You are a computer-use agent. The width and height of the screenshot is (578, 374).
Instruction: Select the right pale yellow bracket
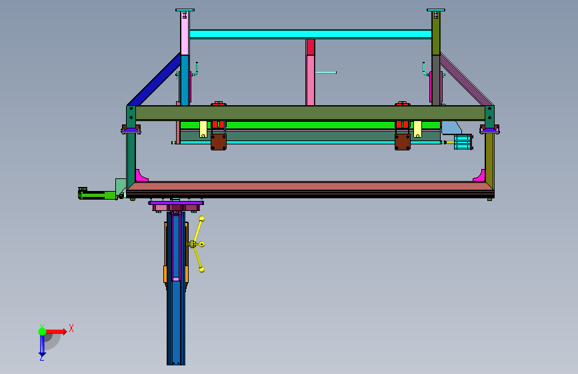coord(417,129)
